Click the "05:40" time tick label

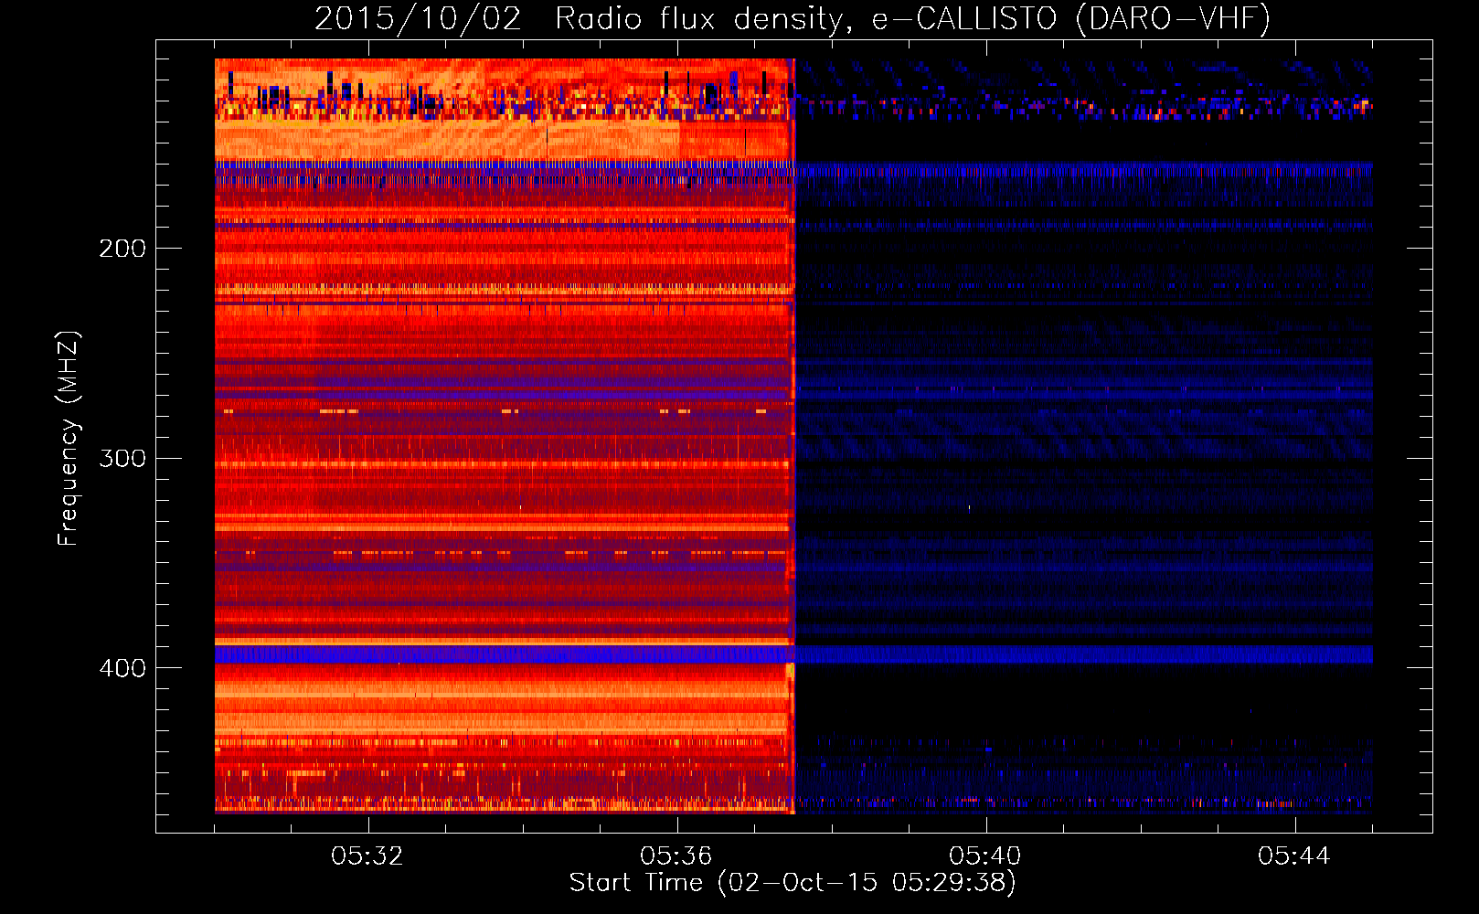click(985, 856)
